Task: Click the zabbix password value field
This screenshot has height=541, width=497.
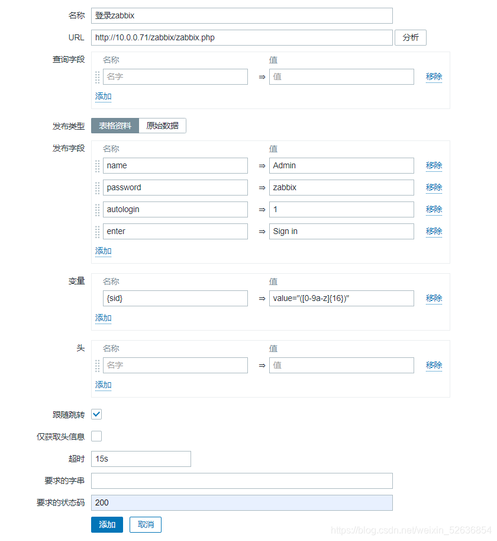Action: pyautogui.click(x=341, y=188)
